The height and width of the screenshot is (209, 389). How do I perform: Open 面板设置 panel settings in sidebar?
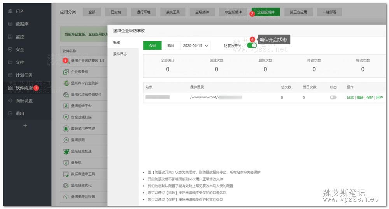coord(24,101)
